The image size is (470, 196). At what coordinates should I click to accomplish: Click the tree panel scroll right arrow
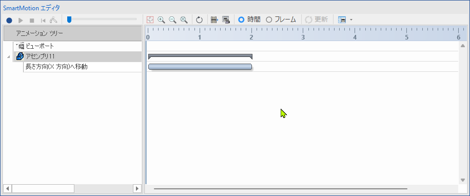pos(137,188)
